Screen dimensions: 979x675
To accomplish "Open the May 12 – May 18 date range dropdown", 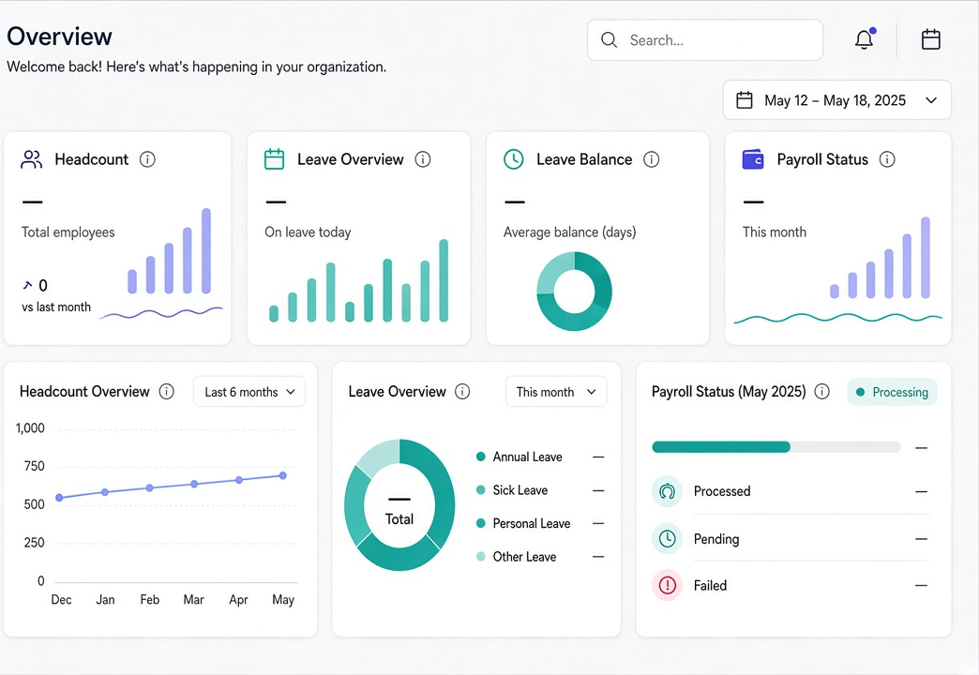I will tap(836, 100).
